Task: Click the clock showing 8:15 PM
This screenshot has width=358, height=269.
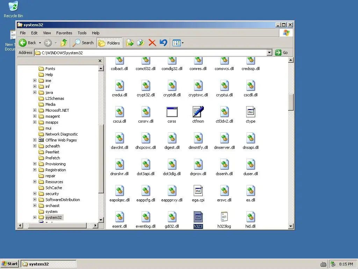Action: pyautogui.click(x=346, y=264)
